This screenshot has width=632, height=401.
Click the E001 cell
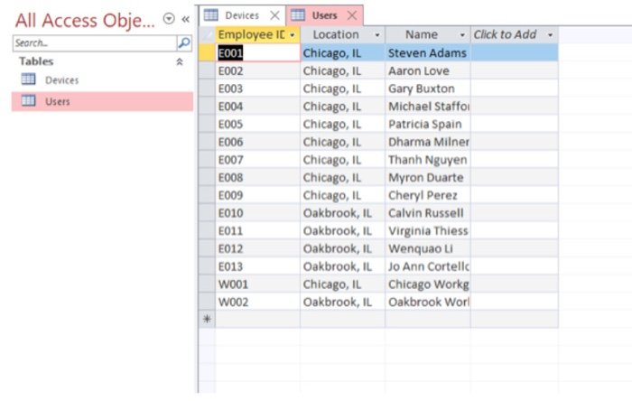(x=258, y=52)
